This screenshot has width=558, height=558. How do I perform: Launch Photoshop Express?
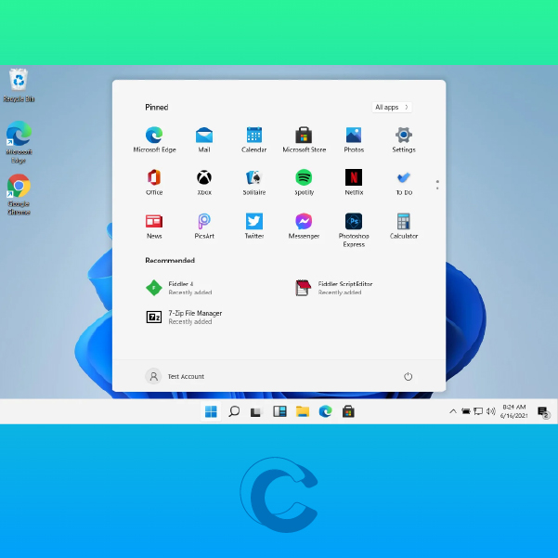click(354, 230)
